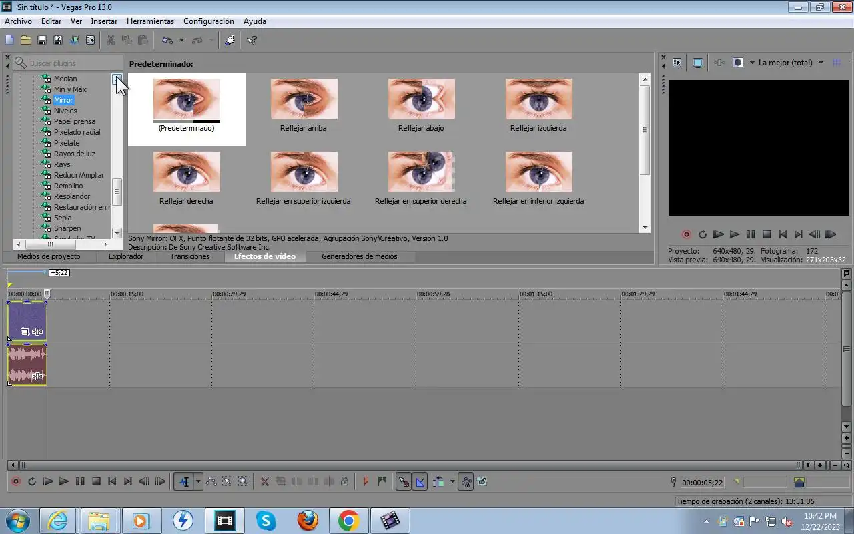Click the presets pane vertical scrollbar thumb
The image size is (854, 534).
pos(645,130)
